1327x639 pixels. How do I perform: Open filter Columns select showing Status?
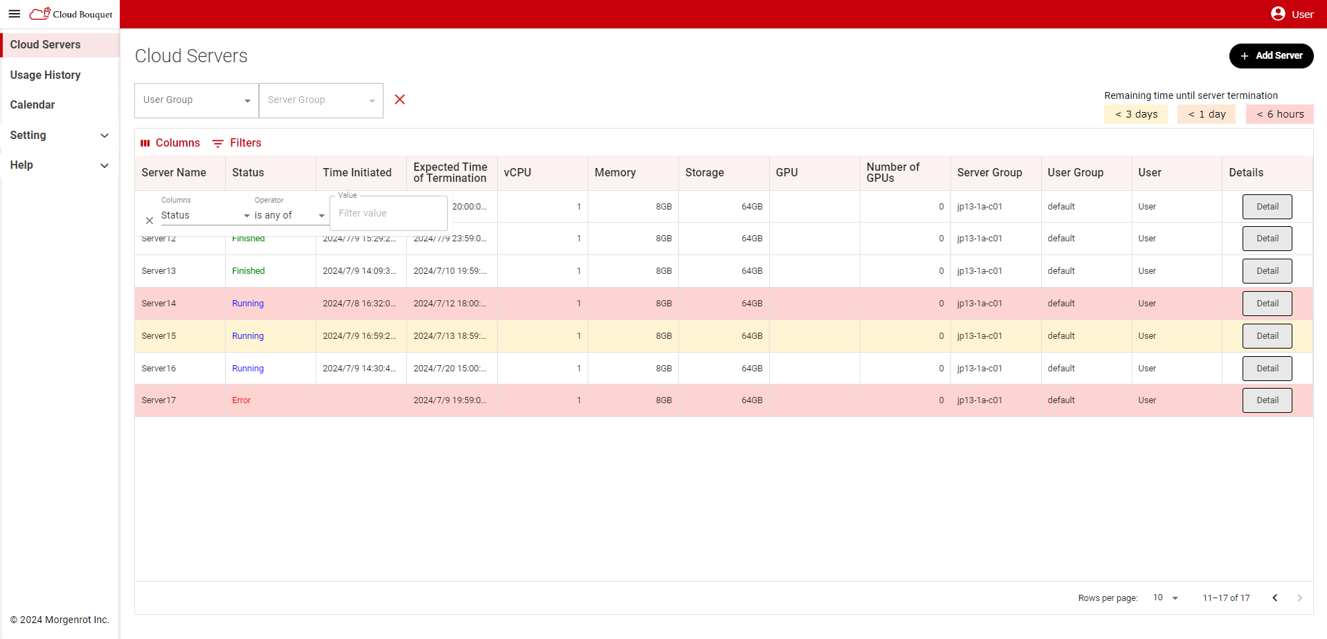[x=205, y=215]
